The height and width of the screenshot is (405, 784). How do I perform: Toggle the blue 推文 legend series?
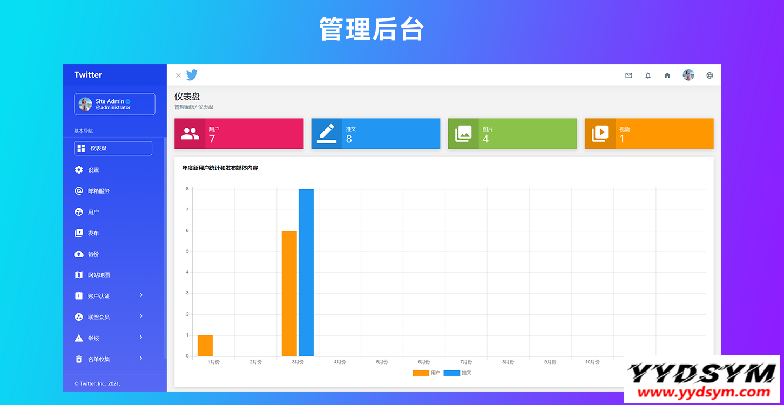(452, 373)
